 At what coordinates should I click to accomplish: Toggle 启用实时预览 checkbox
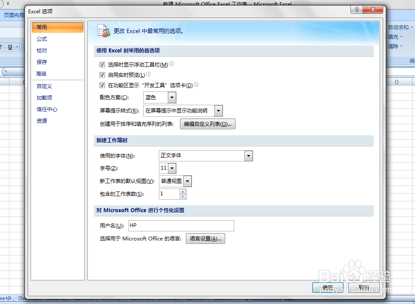pos(102,75)
